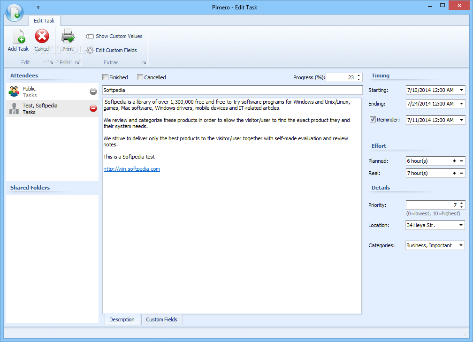Click the Reminder date text 7/11/2014
Viewport: 473px width, 342px height.
pyautogui.click(x=430, y=120)
